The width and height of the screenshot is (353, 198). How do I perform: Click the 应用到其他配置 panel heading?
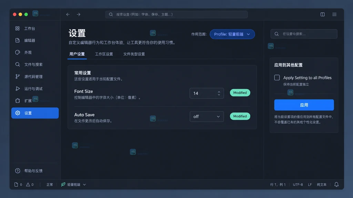289,65
